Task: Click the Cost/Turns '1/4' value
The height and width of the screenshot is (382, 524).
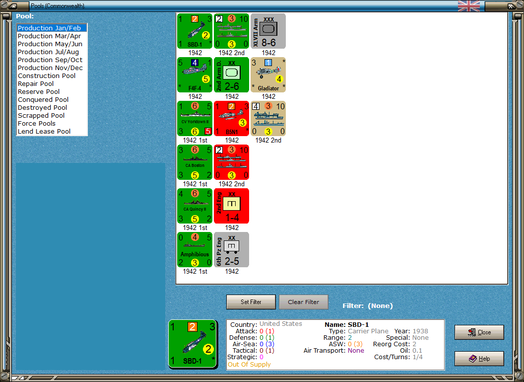Action: coord(417,357)
